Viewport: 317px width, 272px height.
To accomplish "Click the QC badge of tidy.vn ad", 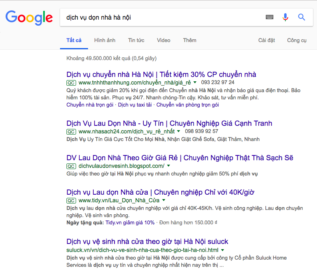I will (x=71, y=201).
